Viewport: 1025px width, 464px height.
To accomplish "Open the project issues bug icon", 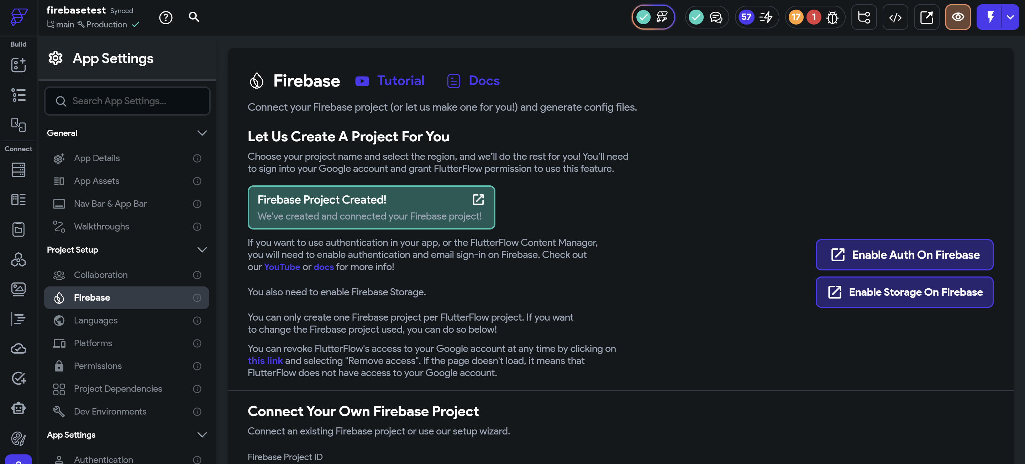I will tap(832, 17).
